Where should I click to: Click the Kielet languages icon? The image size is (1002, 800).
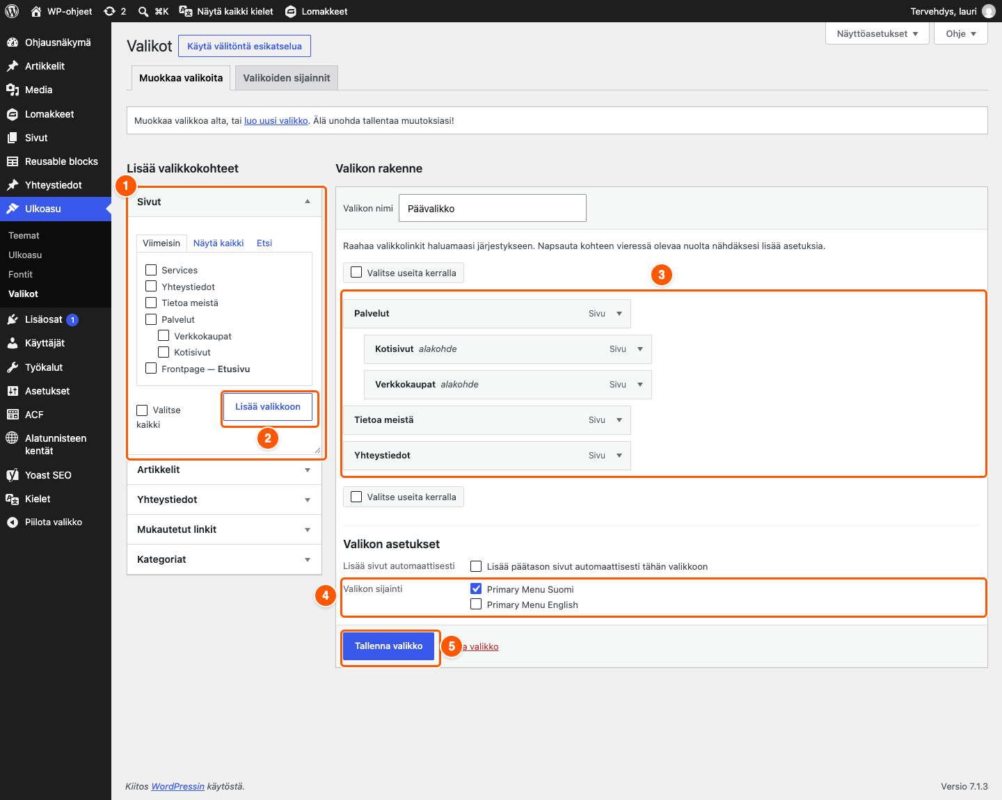(x=13, y=499)
